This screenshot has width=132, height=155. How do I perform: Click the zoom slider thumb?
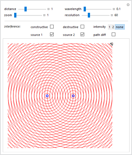15,15
